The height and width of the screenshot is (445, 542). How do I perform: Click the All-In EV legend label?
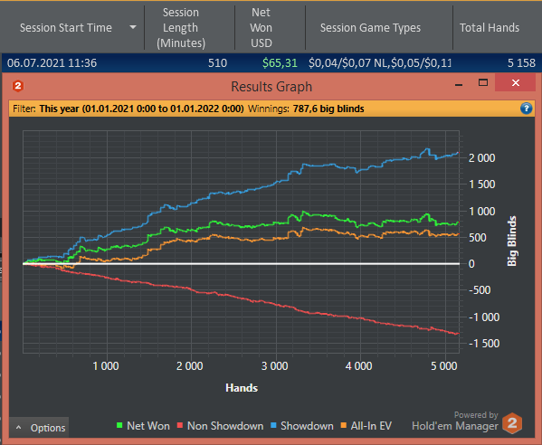[x=371, y=426]
